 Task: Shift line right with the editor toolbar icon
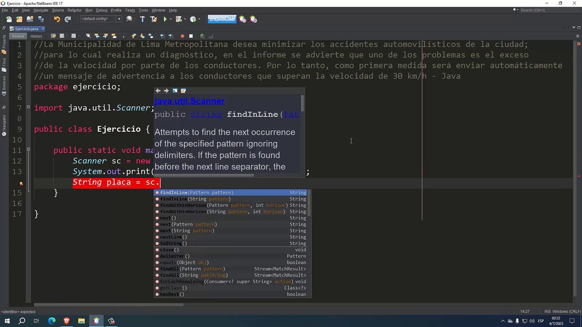point(171,36)
